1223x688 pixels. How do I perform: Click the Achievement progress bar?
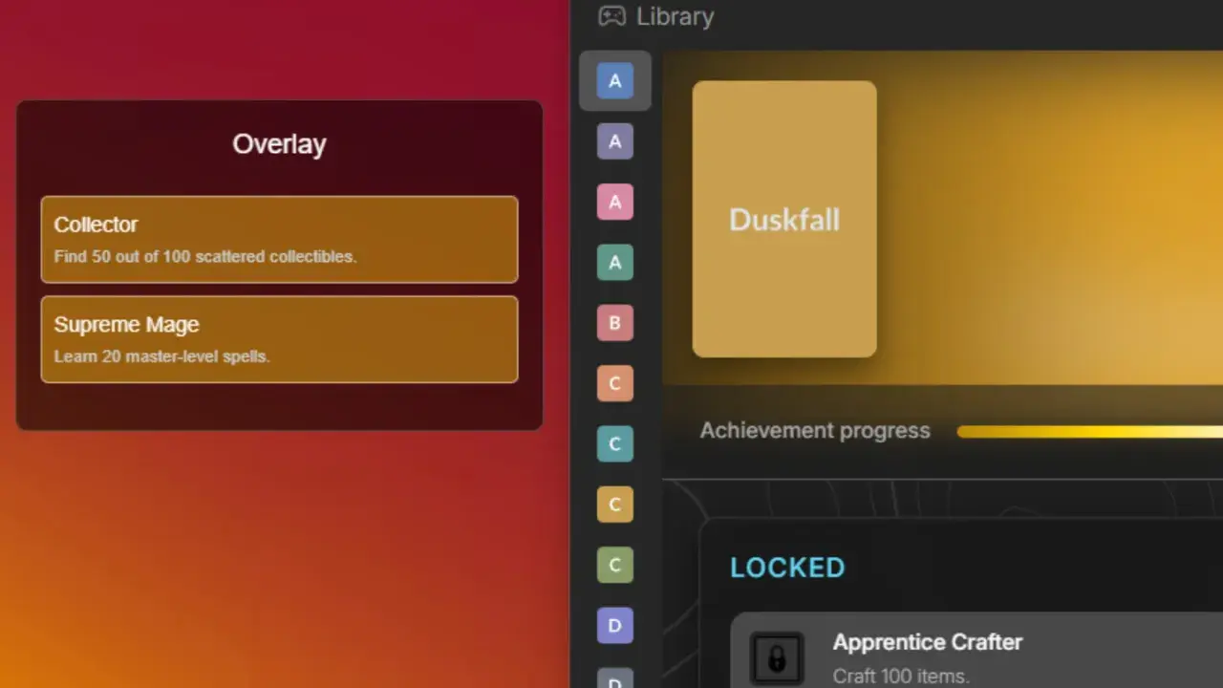pyautogui.click(x=1089, y=432)
